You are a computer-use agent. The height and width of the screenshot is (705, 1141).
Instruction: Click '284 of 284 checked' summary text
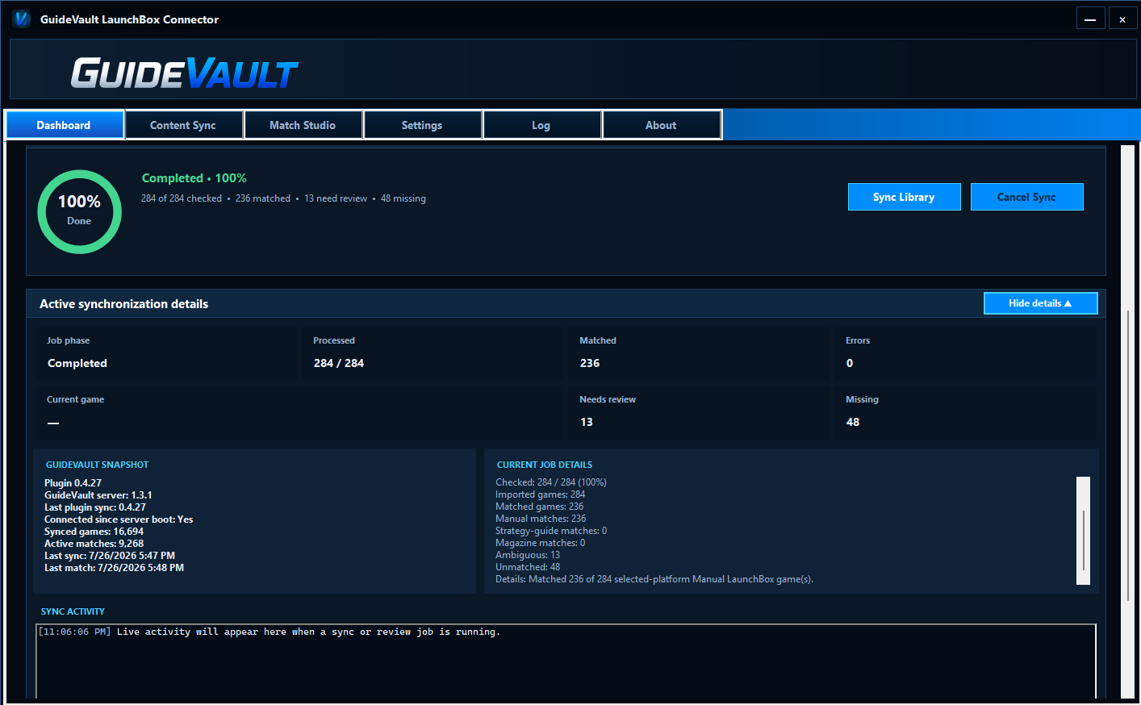[x=182, y=198]
